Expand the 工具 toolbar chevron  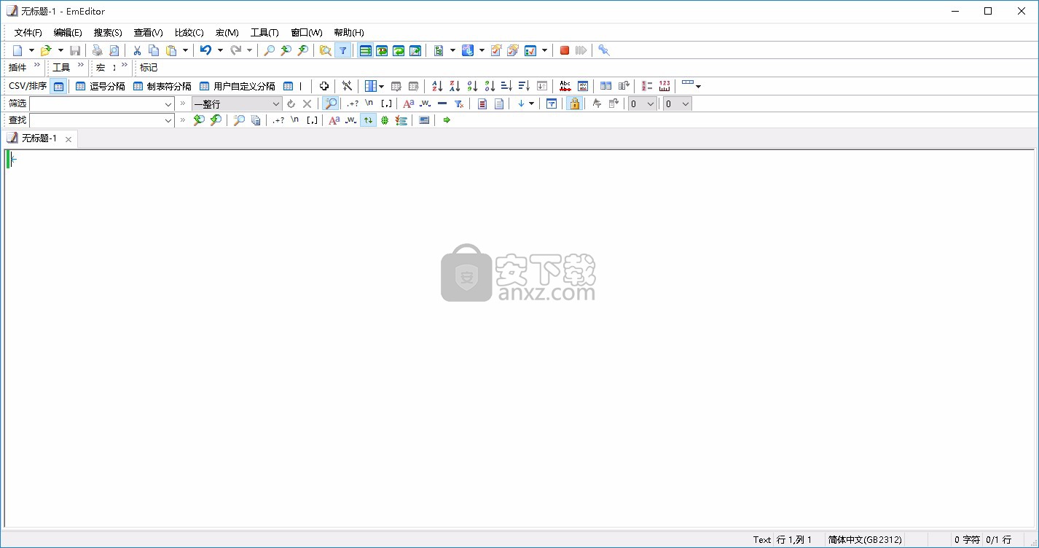(81, 65)
